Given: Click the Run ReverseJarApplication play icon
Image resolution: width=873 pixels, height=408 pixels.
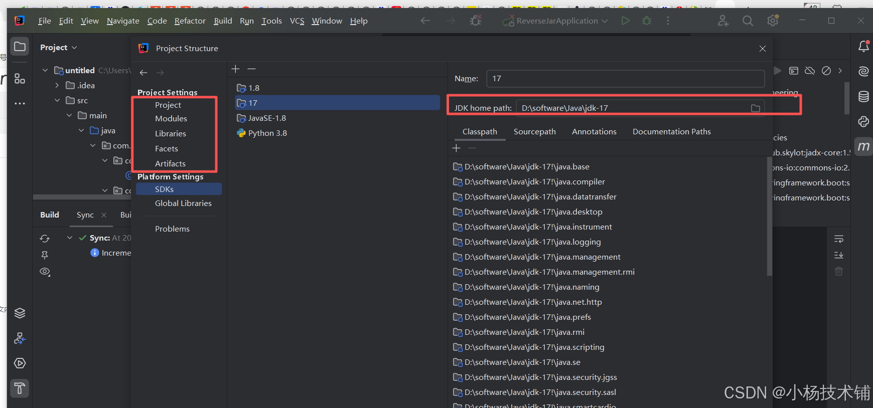Looking at the screenshot, I should tap(625, 21).
